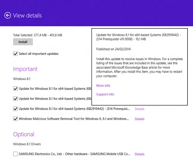Click the Published on 24/02/2014 text
193x159 pixels.
(113, 49)
